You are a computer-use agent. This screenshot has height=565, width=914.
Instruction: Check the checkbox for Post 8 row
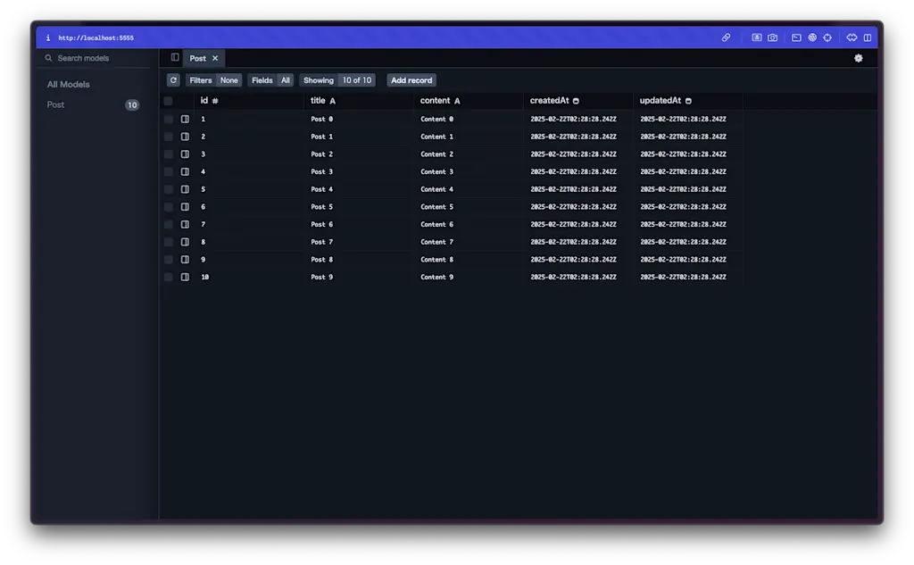click(169, 259)
